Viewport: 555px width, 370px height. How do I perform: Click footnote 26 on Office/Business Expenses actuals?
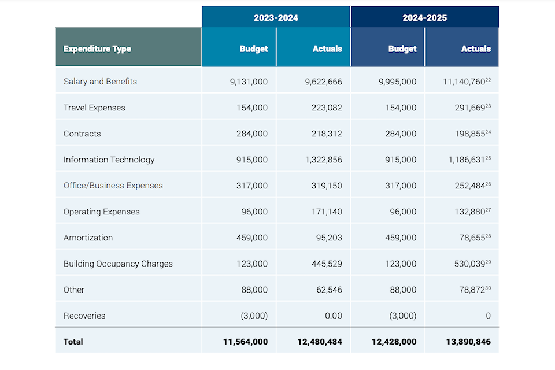pos(489,184)
